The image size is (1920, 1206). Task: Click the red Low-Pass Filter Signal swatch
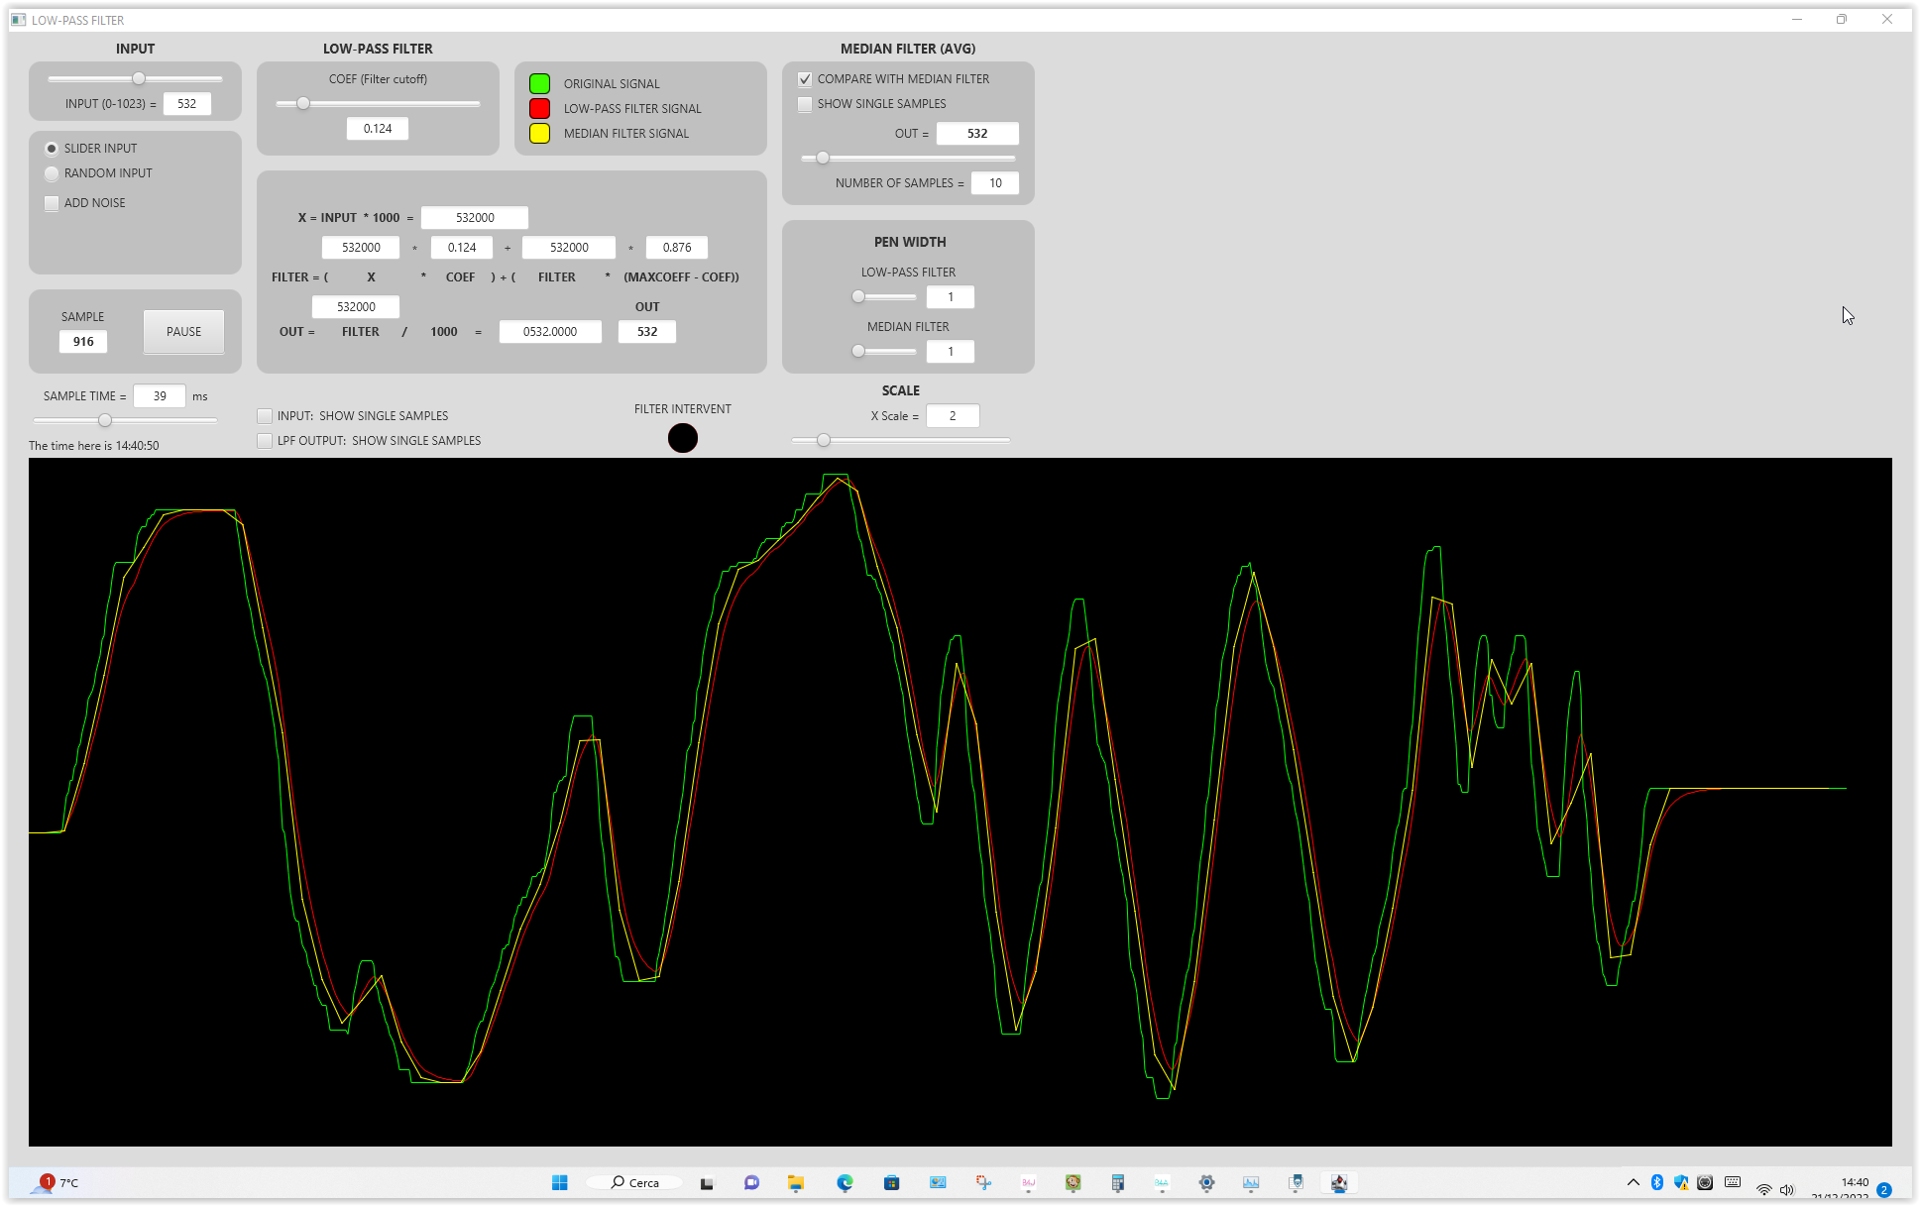click(x=539, y=109)
